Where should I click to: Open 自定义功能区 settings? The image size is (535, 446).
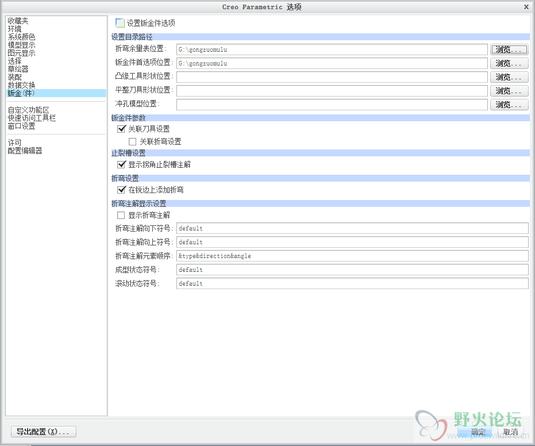28,110
